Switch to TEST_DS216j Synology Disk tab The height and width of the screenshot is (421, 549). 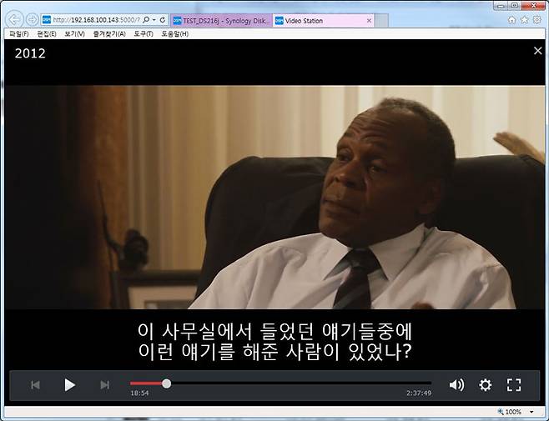(x=222, y=21)
